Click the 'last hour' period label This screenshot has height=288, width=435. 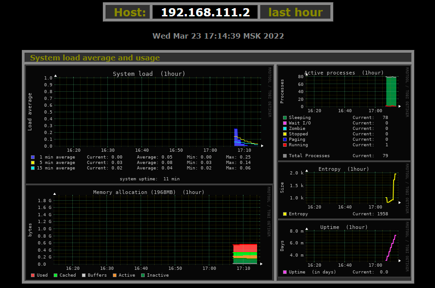coord(295,12)
